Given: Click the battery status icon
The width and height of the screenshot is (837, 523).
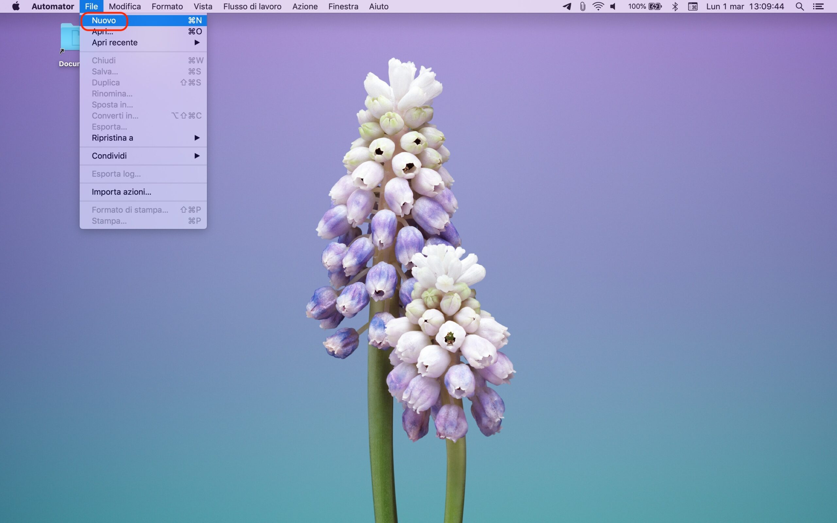Looking at the screenshot, I should pyautogui.click(x=655, y=6).
